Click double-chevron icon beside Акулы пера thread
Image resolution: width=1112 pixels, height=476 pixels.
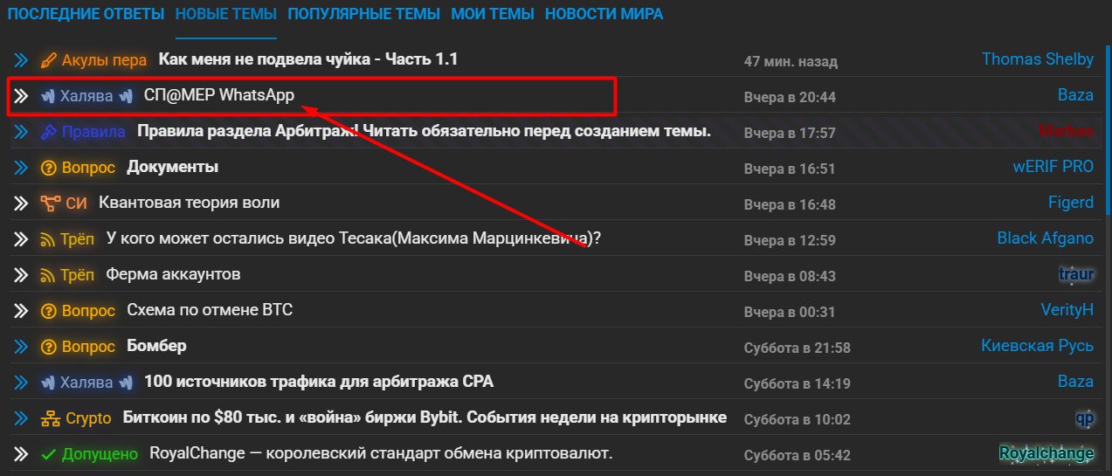point(21,60)
